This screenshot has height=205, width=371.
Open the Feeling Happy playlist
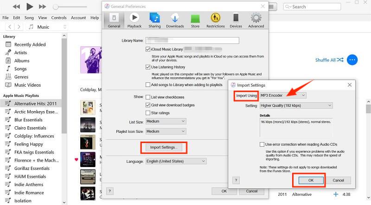click(x=29, y=144)
